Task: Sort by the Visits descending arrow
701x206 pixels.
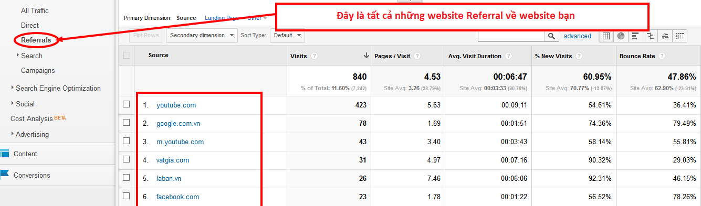Action: click(x=366, y=56)
